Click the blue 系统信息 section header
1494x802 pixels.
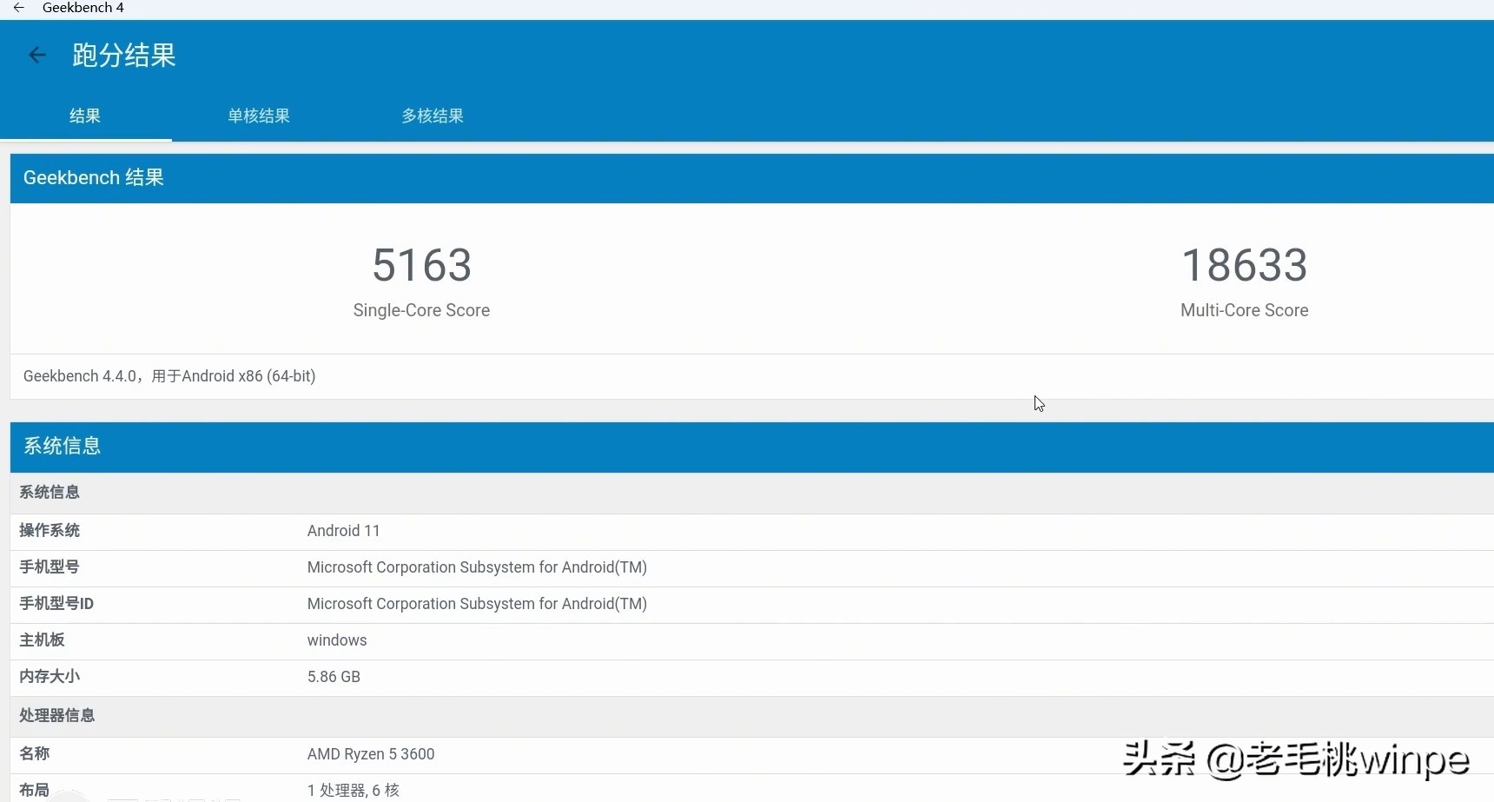(x=752, y=447)
